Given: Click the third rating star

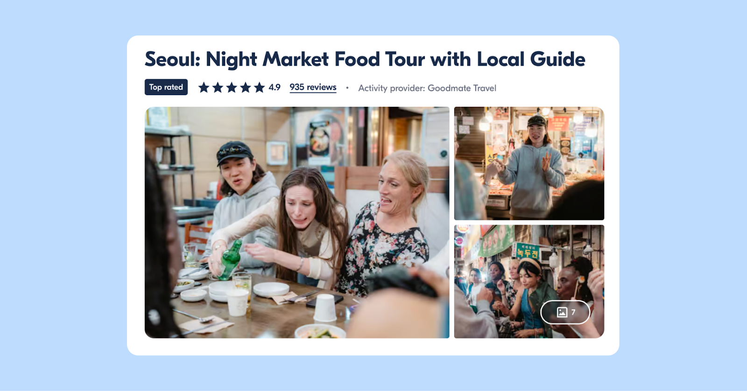Looking at the screenshot, I should point(232,87).
